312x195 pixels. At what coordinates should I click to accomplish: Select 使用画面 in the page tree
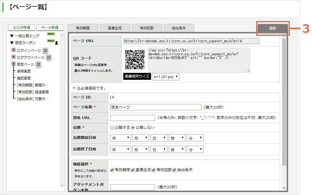(24, 71)
